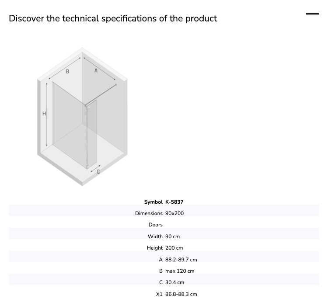328x306 pixels.
Task: Click the B value max 120 cm
Action: point(180,271)
